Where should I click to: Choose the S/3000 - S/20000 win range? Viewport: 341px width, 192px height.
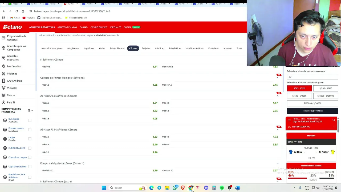point(326,96)
